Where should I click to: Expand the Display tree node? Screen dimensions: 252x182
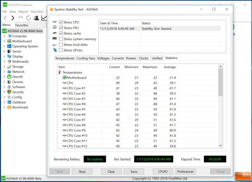coord(4,56)
